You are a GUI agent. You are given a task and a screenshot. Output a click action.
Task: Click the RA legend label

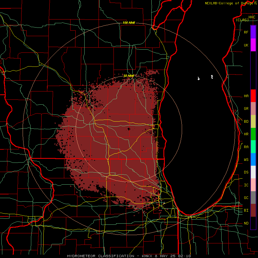click(246, 147)
